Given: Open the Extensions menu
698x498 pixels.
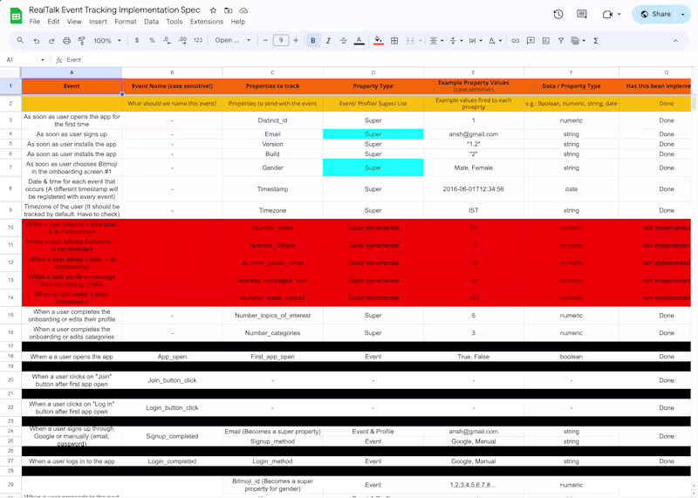Looking at the screenshot, I should tap(207, 21).
